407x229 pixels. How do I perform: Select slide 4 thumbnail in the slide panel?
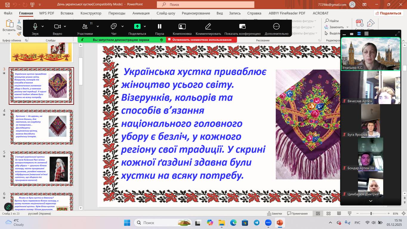point(41,127)
